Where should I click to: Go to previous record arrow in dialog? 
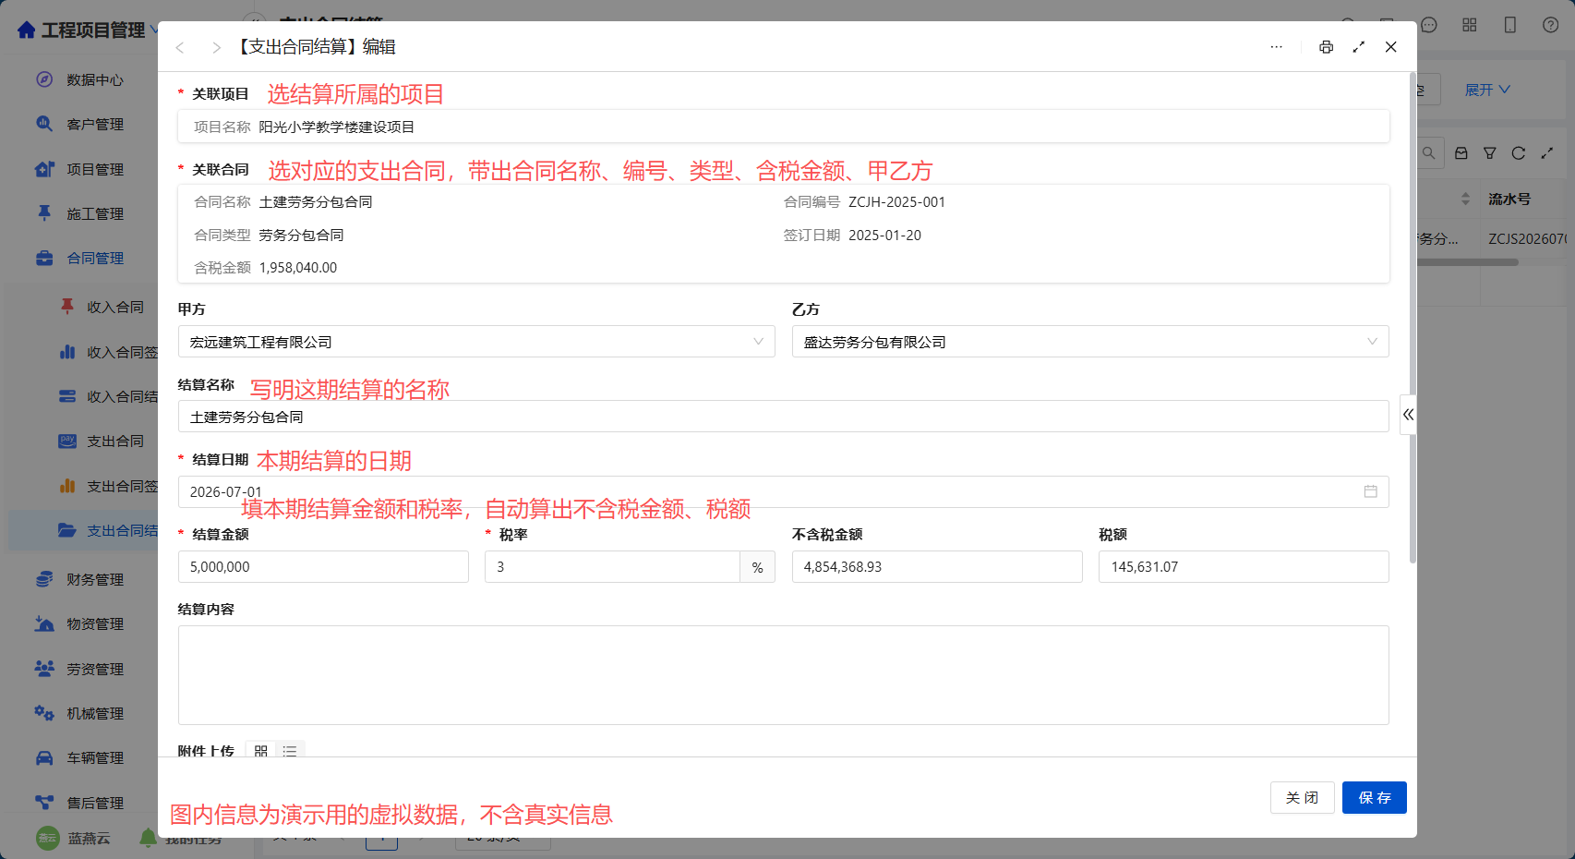coord(180,47)
